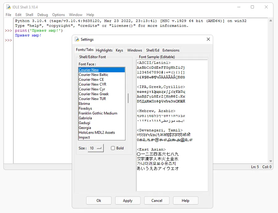Open the Debug menu
This screenshot has height=213, width=278.
pos(43,15)
